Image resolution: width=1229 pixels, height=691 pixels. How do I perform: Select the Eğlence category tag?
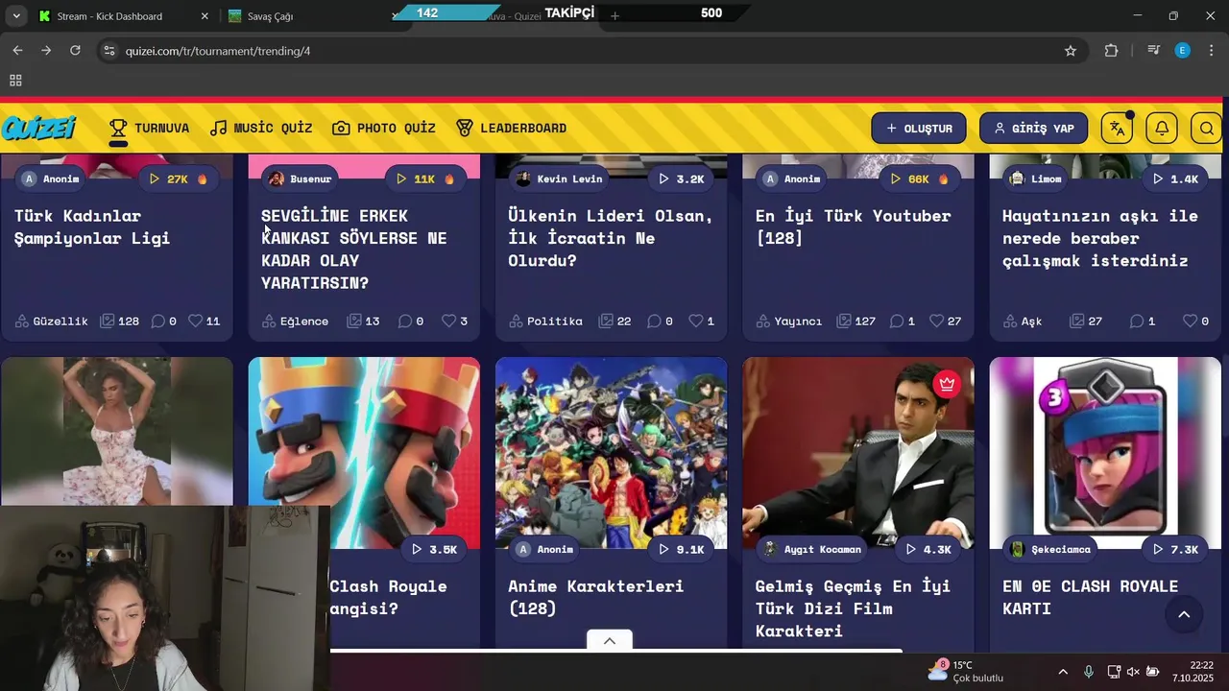coord(295,321)
